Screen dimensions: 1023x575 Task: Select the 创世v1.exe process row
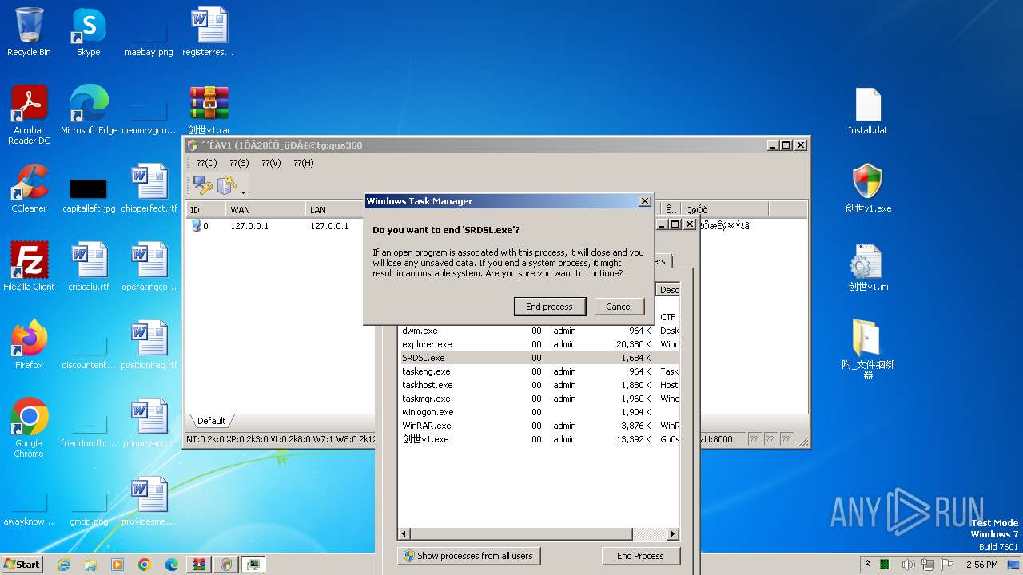tap(539, 439)
